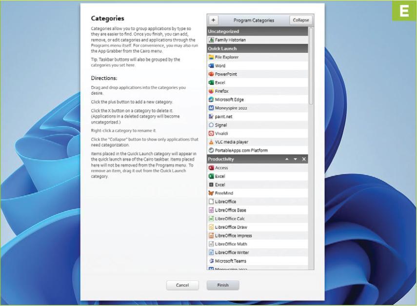Click the plus button to add a category

213,20
